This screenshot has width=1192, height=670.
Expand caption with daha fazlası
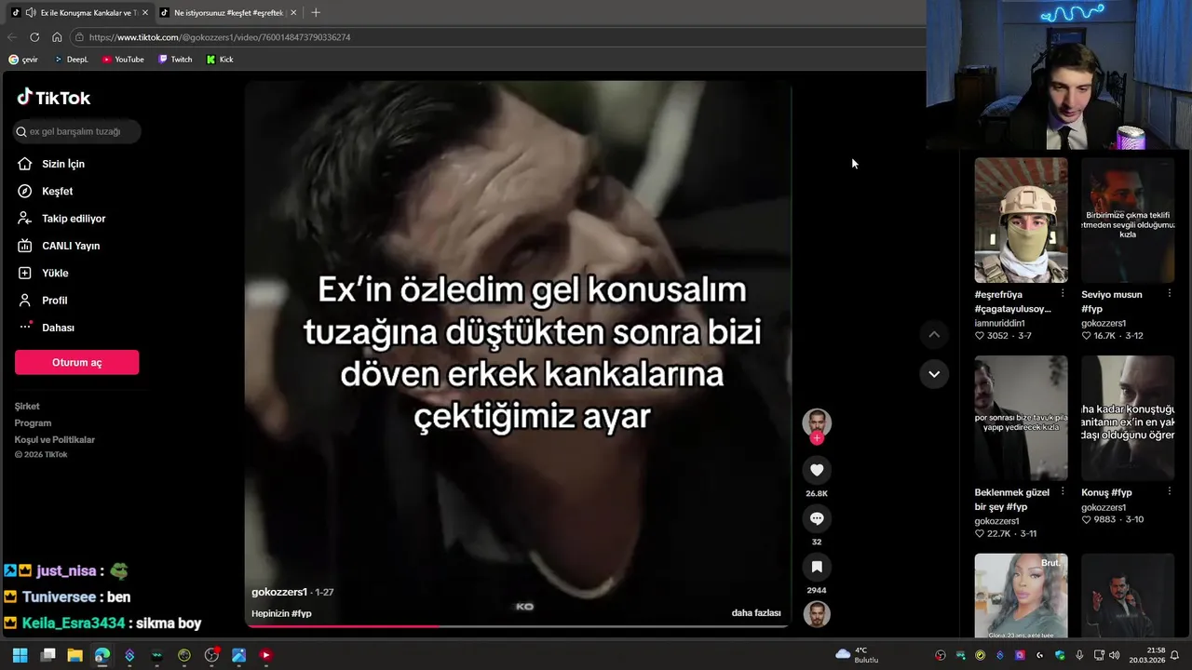[x=756, y=613]
